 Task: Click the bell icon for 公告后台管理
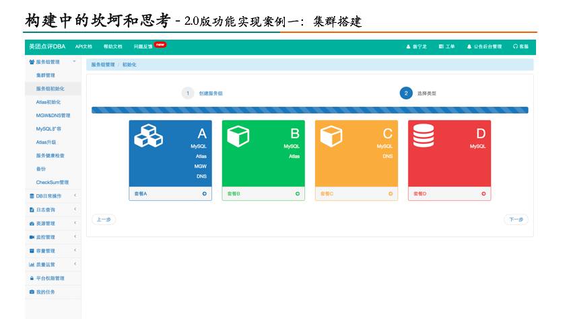[x=469, y=46]
